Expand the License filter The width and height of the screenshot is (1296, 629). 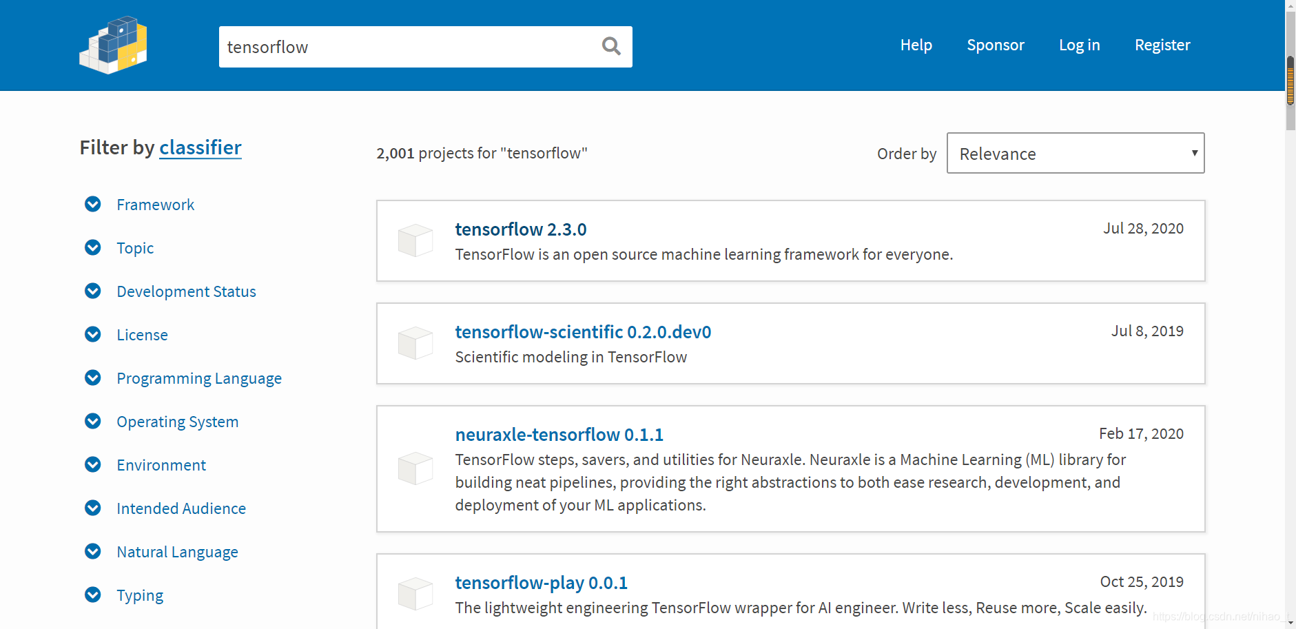[x=142, y=335]
